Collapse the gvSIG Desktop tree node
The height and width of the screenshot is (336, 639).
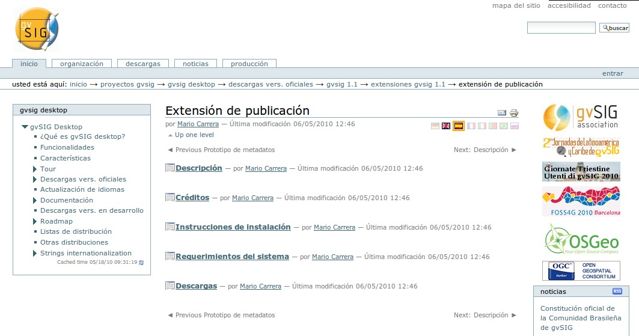(25, 127)
